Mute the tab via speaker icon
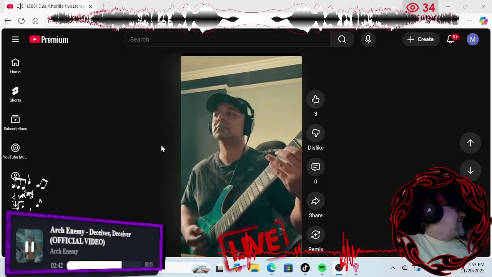This screenshot has height=277, width=492. 20,6
